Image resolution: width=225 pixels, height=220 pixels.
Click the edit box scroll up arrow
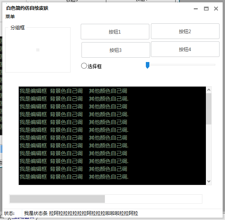(x=209, y=90)
